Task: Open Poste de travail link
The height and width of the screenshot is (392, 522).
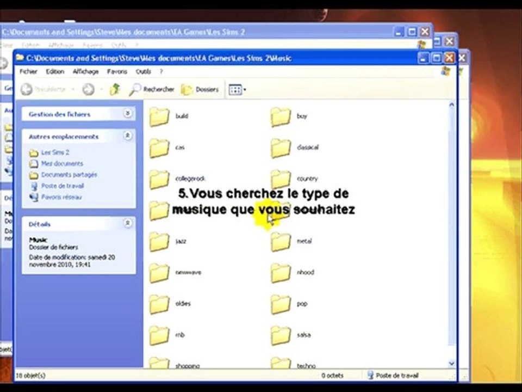Action: click(x=63, y=186)
